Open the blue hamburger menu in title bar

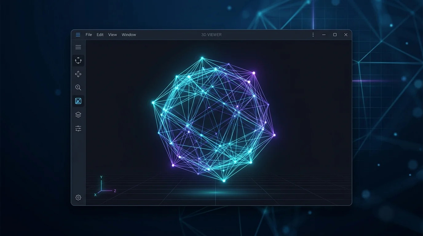(78, 35)
